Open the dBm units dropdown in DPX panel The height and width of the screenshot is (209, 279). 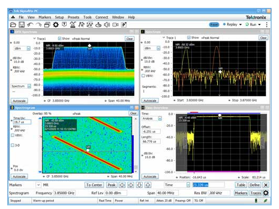pos(29,48)
